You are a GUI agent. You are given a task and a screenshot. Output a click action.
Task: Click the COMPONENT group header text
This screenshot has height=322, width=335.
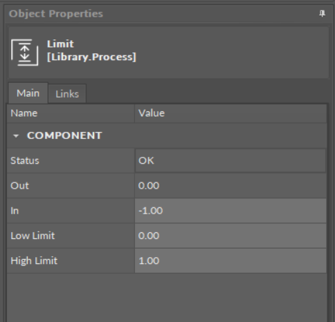tap(64, 135)
